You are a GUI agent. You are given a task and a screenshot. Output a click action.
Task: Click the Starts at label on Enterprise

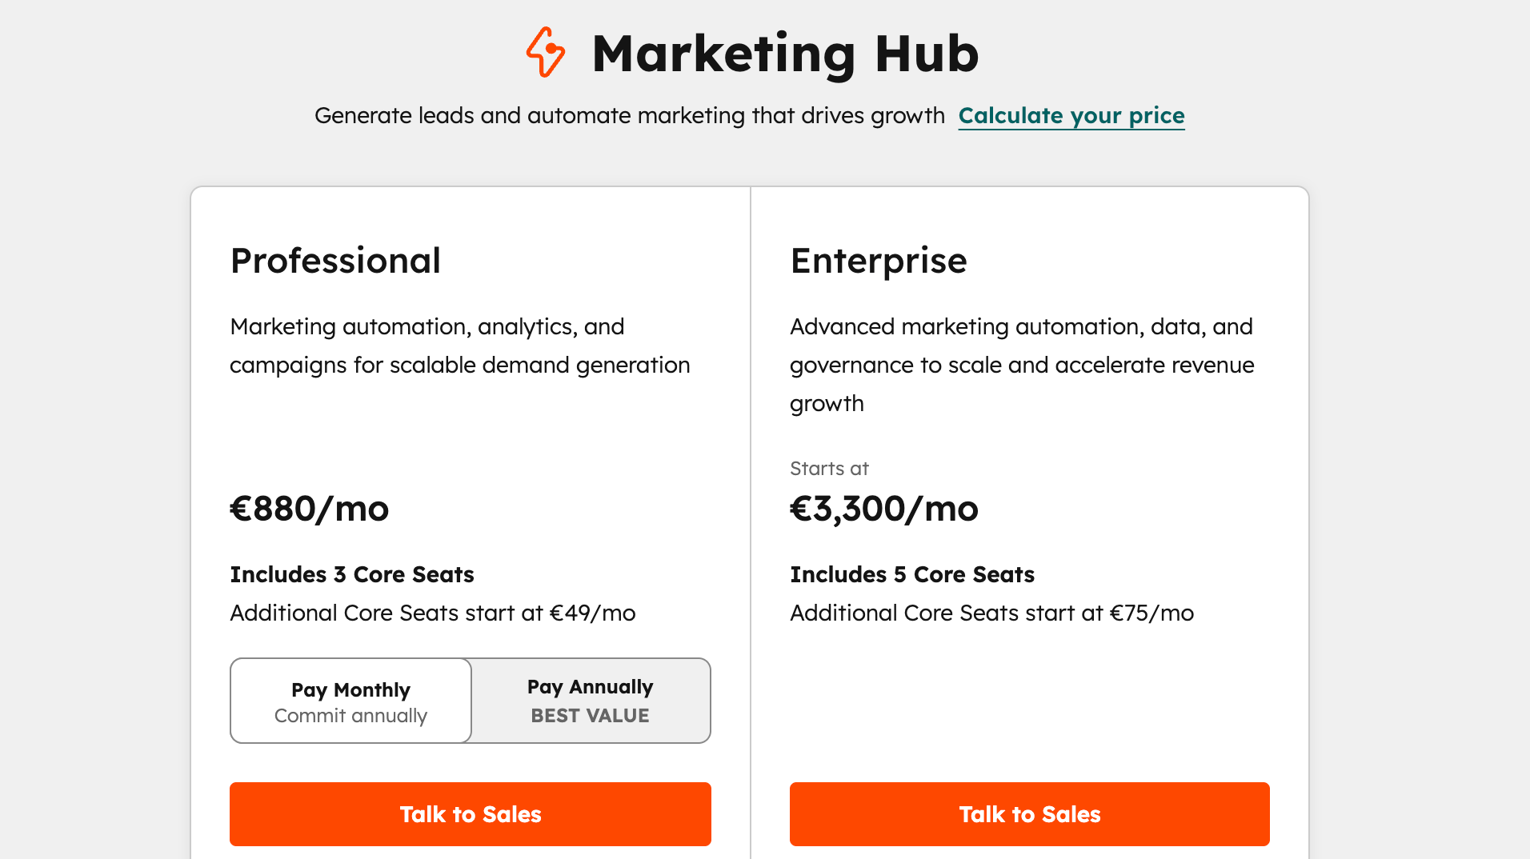point(828,469)
